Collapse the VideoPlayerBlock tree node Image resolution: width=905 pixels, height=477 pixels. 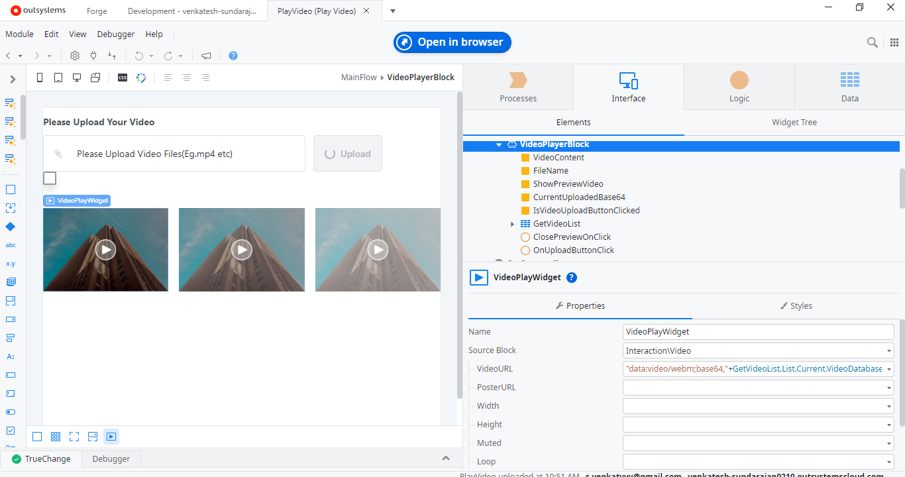tap(499, 144)
